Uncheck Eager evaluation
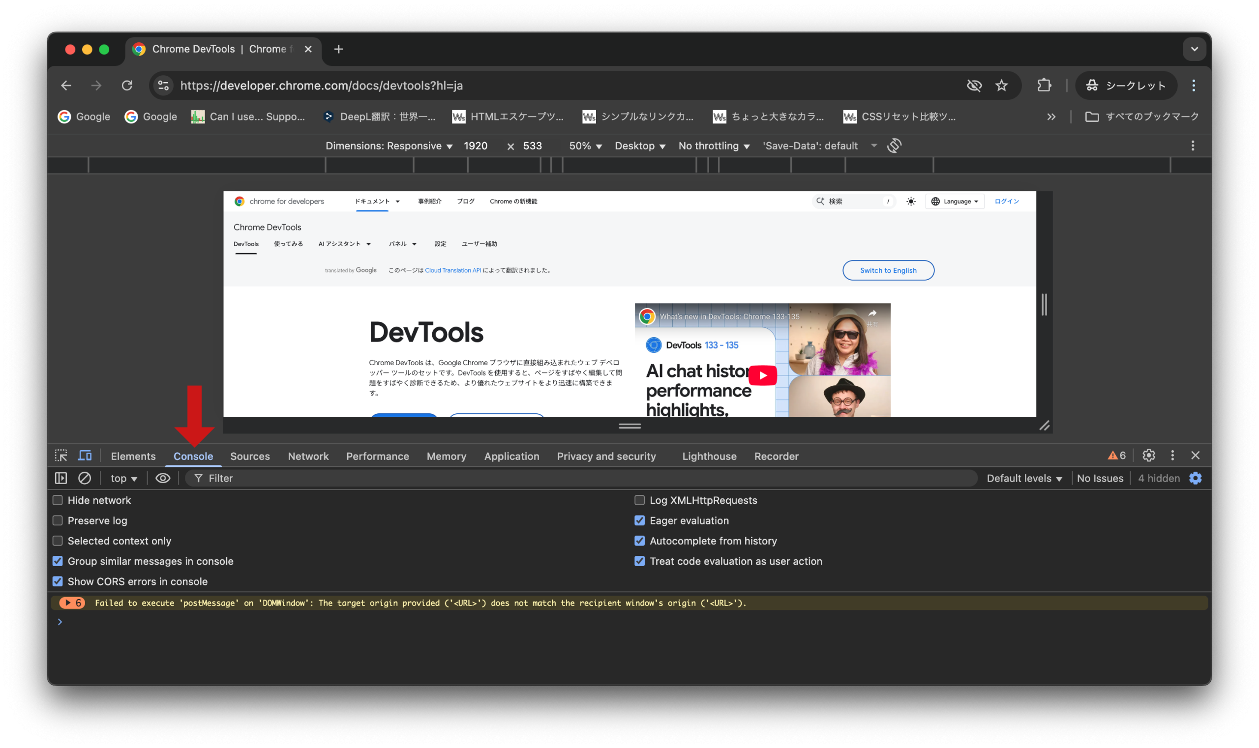Viewport: 1259px width, 748px height. pyautogui.click(x=639, y=520)
